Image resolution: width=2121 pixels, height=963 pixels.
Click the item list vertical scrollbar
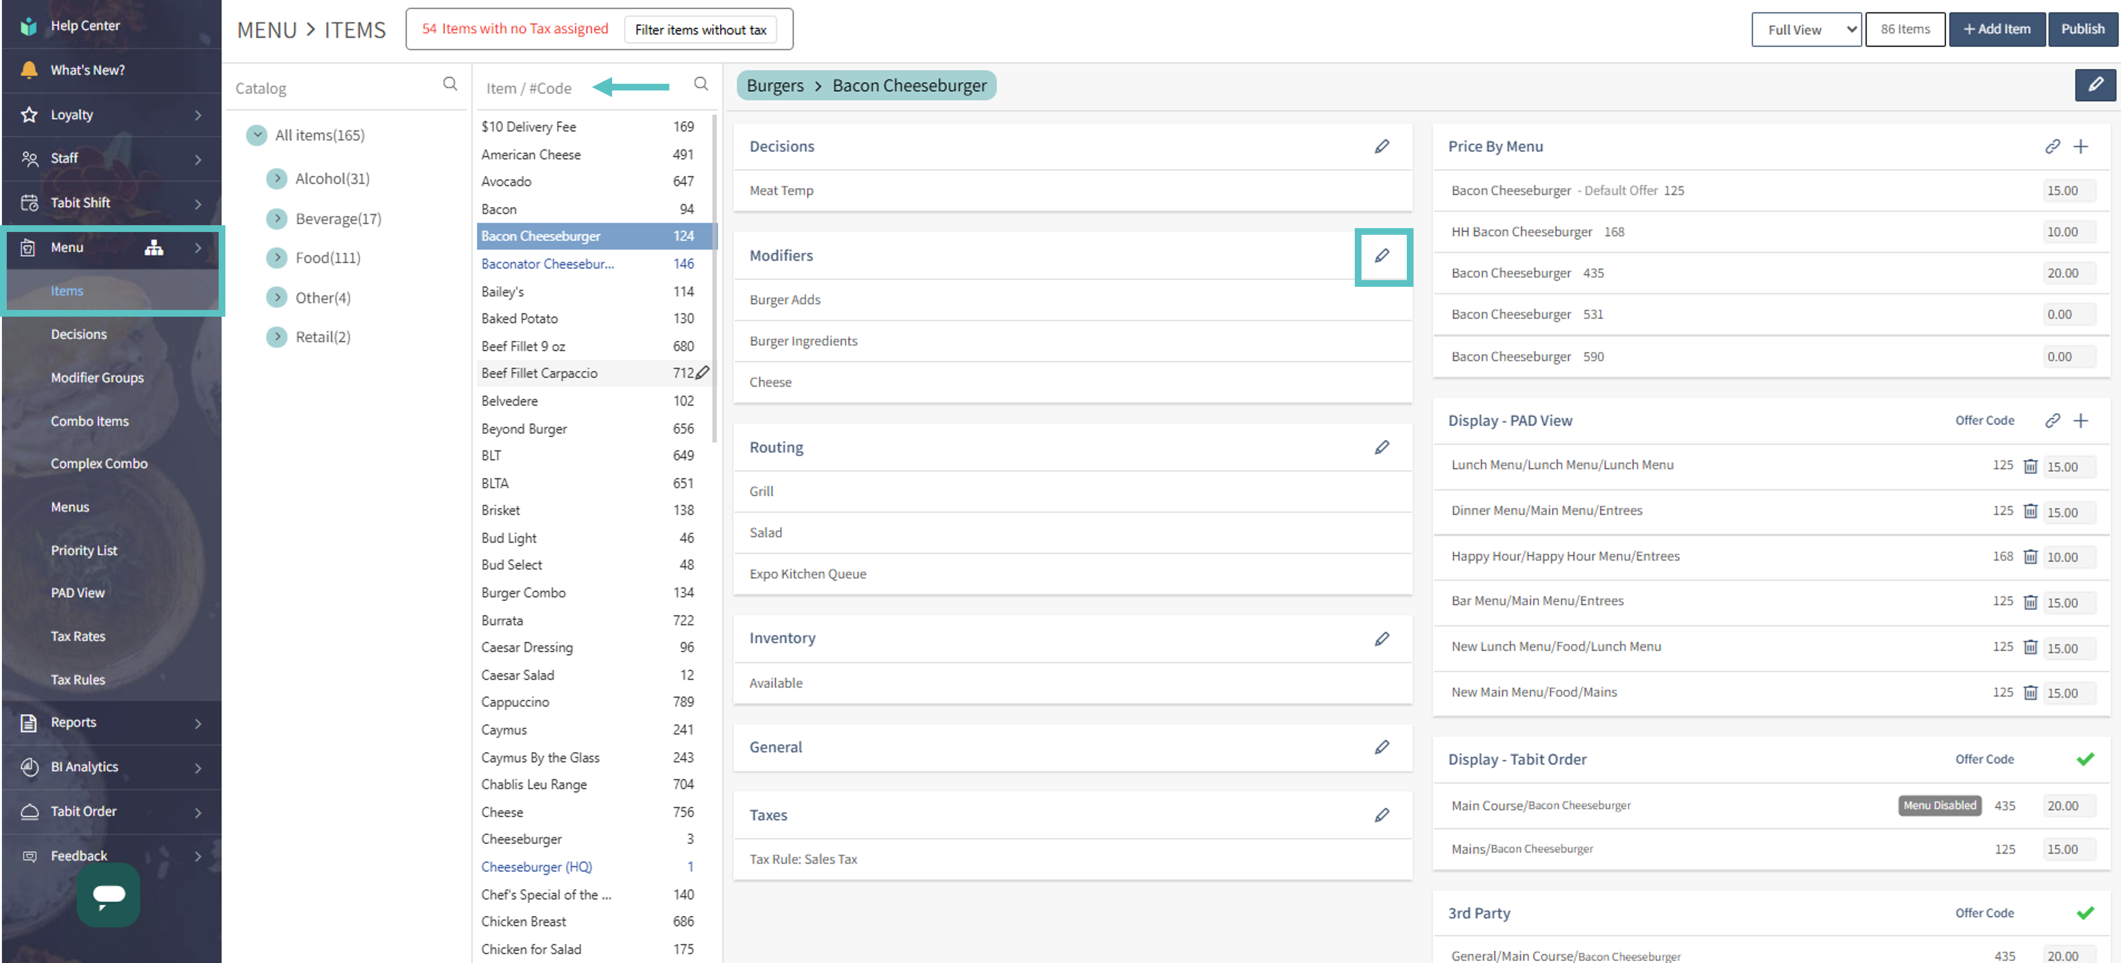714,280
